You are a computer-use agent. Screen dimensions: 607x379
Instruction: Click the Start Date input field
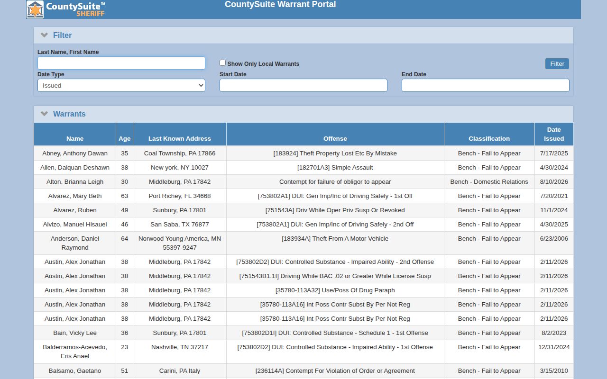click(303, 85)
